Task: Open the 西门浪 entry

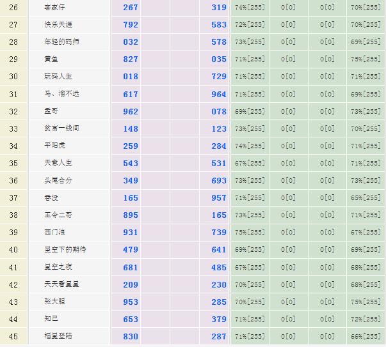Action: pyautogui.click(x=54, y=233)
